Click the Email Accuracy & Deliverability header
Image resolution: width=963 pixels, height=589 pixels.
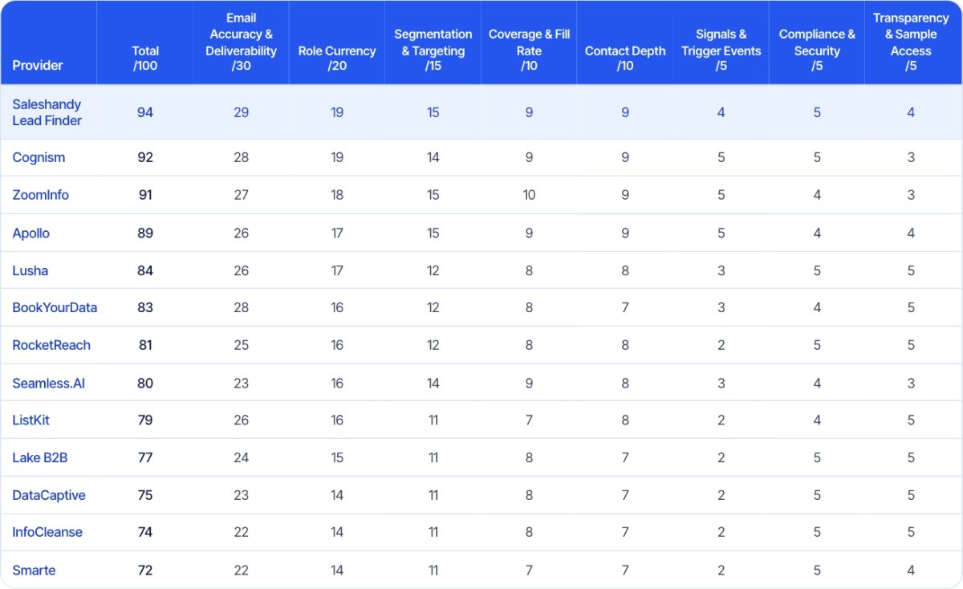241,42
